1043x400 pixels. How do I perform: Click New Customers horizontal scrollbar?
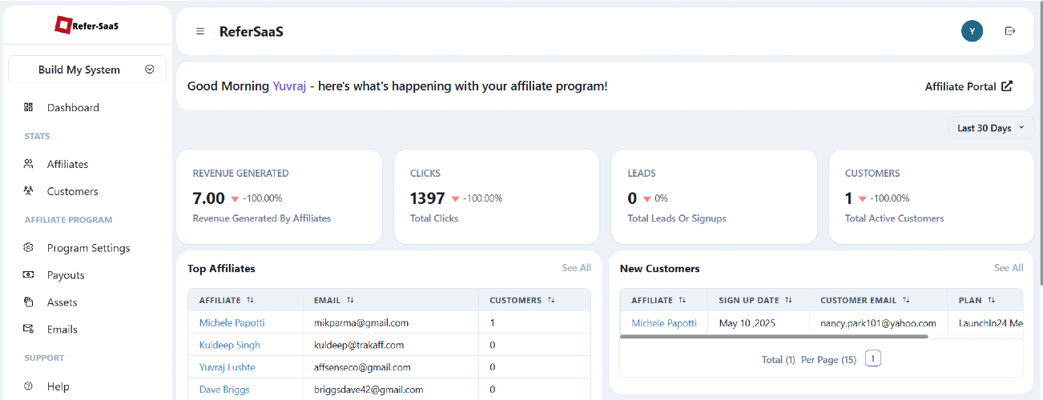pyautogui.click(x=774, y=337)
